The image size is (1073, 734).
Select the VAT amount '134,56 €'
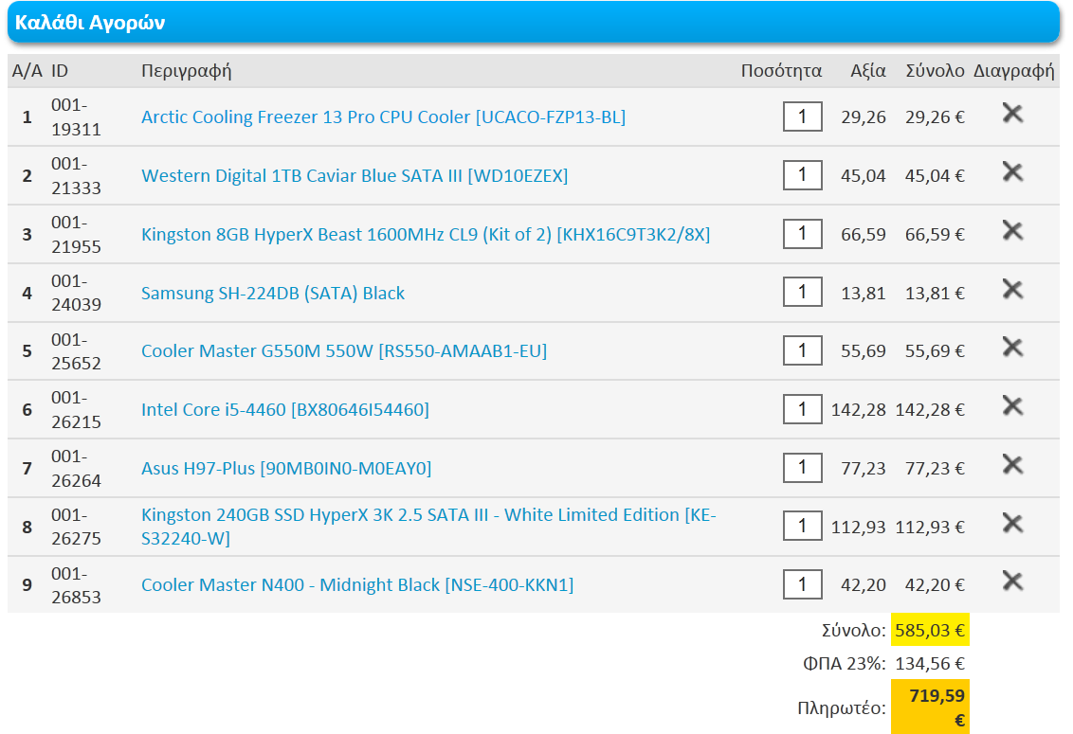tap(930, 664)
